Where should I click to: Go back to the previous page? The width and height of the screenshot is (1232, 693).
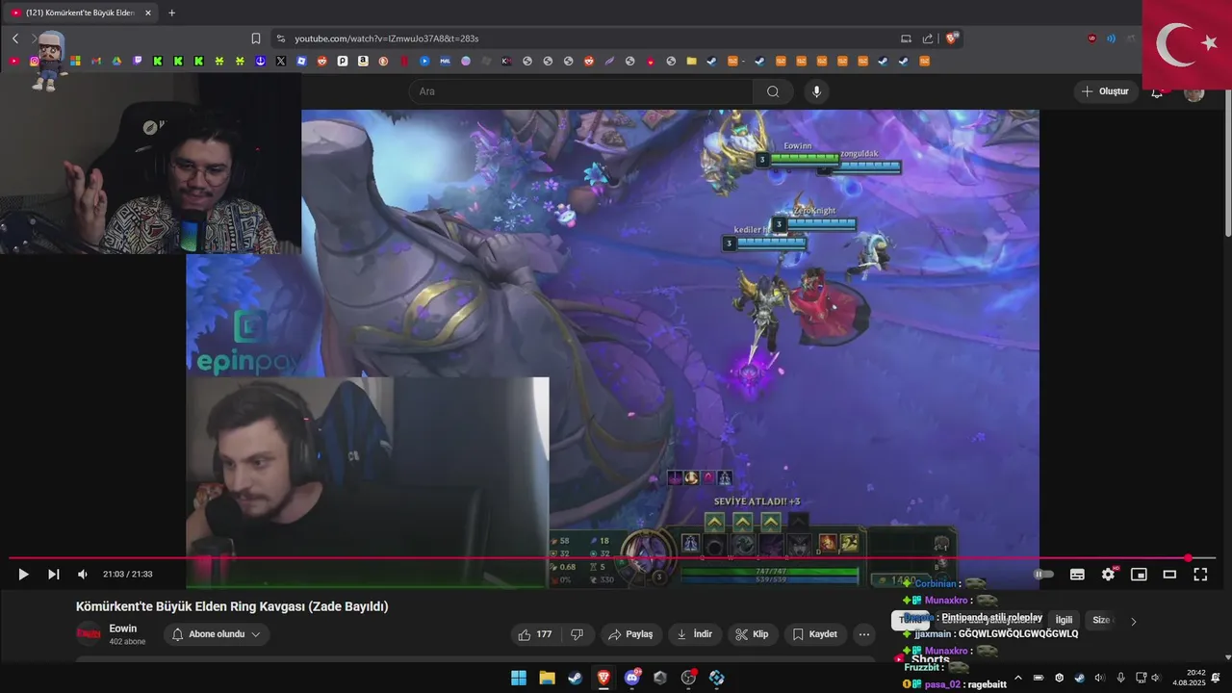pos(15,38)
